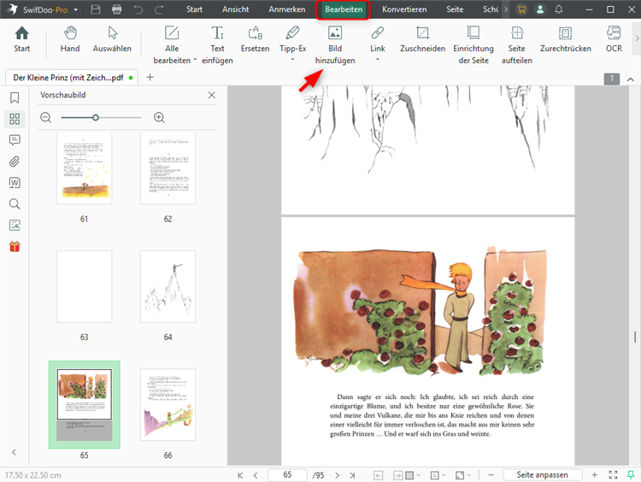Click Seite anpassen zoom button

point(542,474)
